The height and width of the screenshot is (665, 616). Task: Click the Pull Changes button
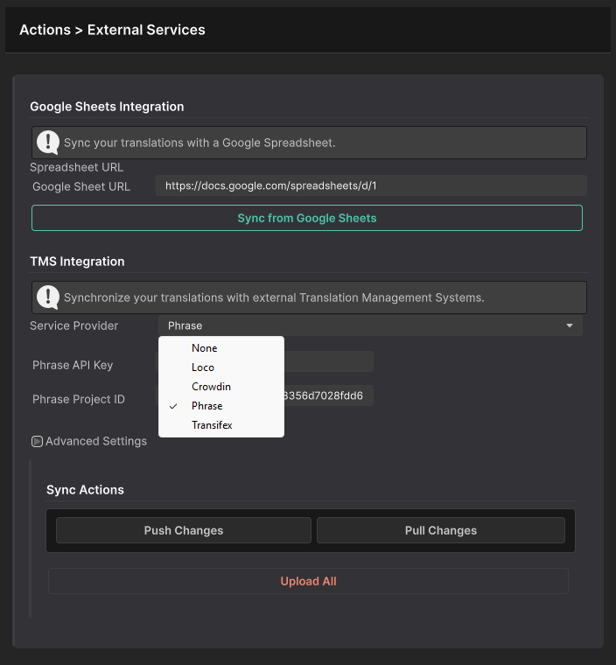tap(440, 530)
